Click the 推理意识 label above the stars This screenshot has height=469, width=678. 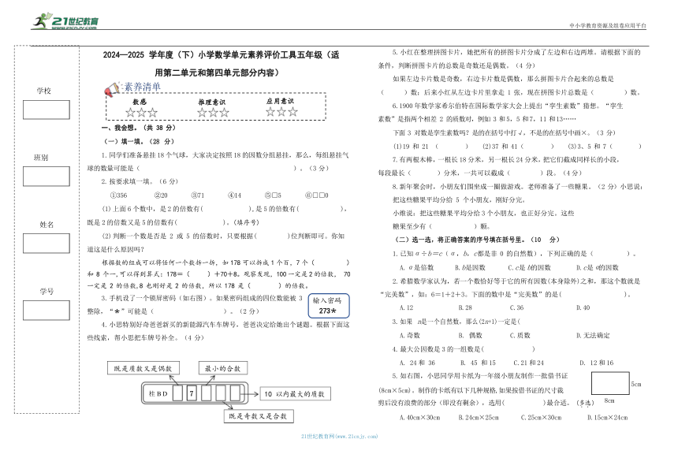(x=212, y=102)
